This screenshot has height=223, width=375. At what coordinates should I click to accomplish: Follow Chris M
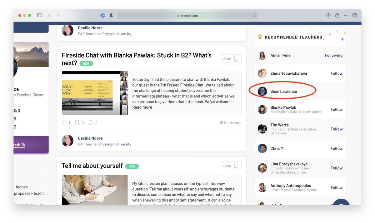point(337,148)
